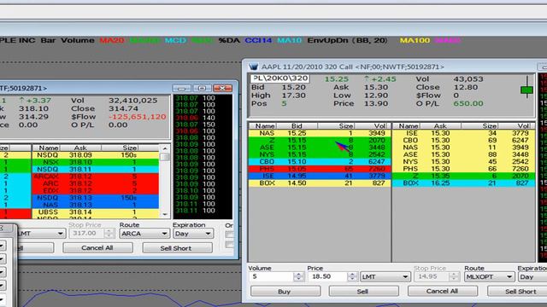Click the Stop Price 14.95 field

point(431,276)
